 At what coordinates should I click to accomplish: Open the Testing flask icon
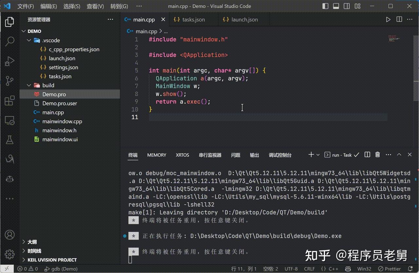tap(9, 140)
